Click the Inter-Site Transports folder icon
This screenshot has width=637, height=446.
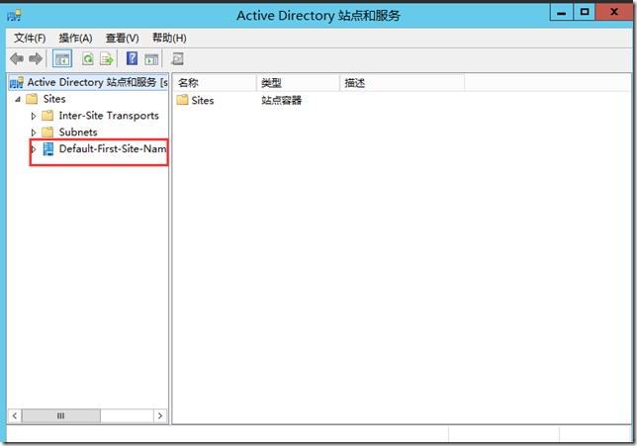[47, 116]
